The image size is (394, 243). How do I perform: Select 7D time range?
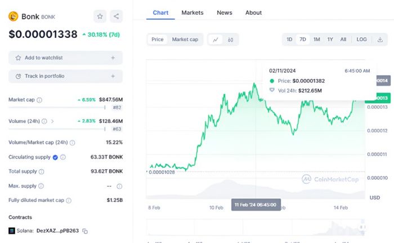(x=303, y=39)
